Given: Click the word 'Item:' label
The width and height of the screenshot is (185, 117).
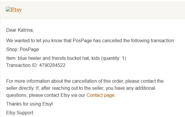Looking at the screenshot, I should point(11,58).
